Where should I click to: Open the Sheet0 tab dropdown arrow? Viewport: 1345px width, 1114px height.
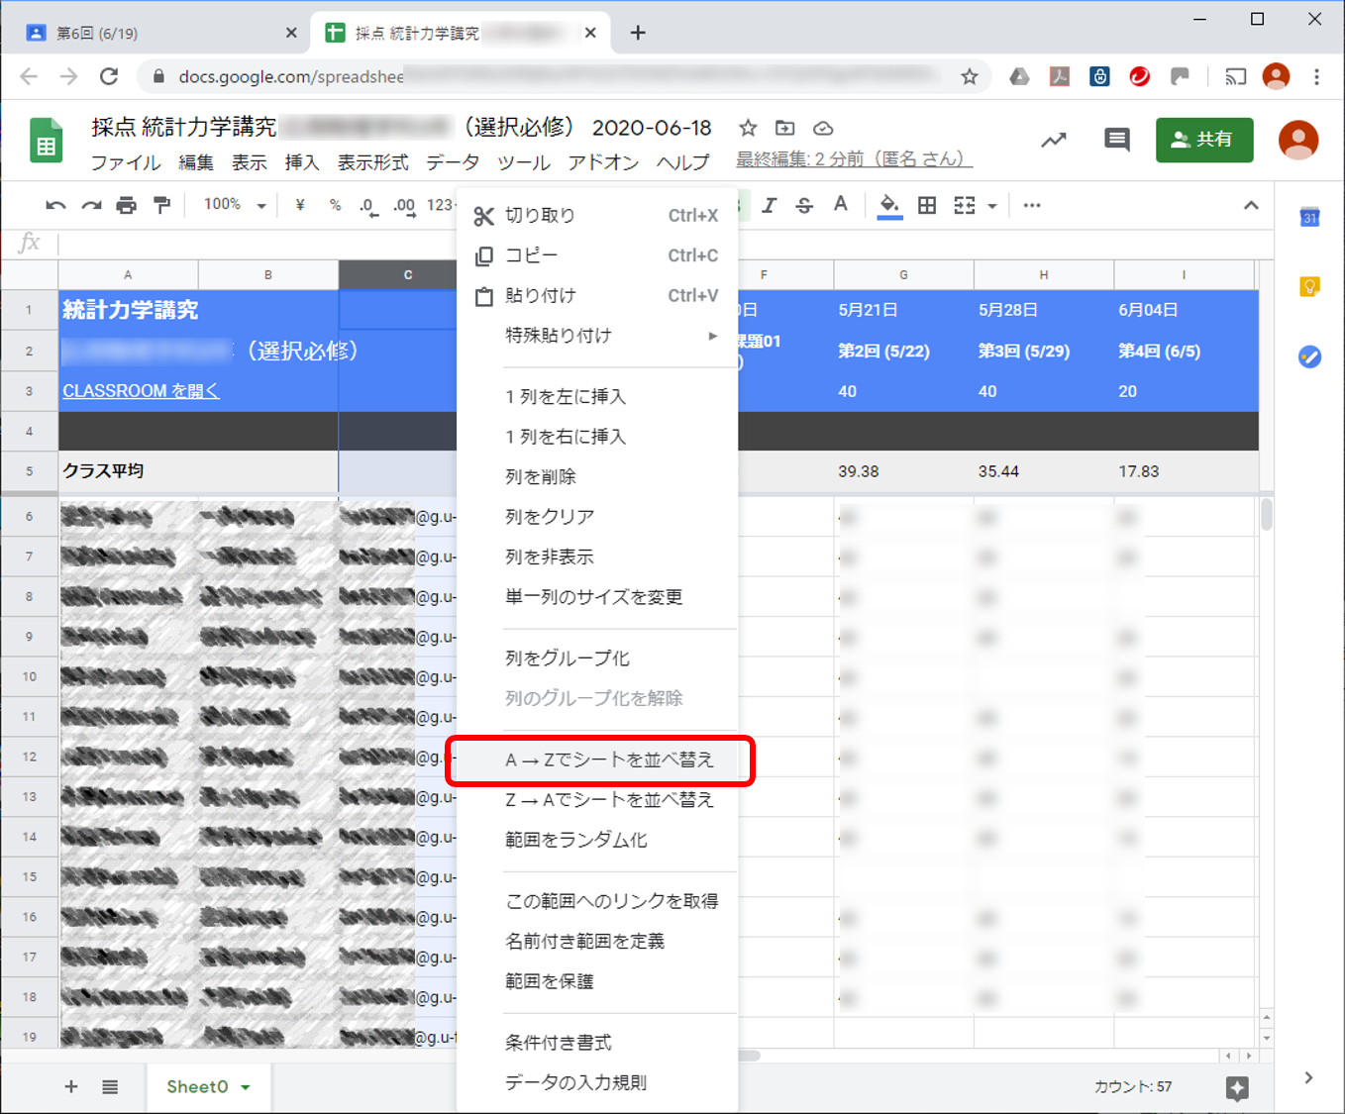pyautogui.click(x=246, y=1087)
